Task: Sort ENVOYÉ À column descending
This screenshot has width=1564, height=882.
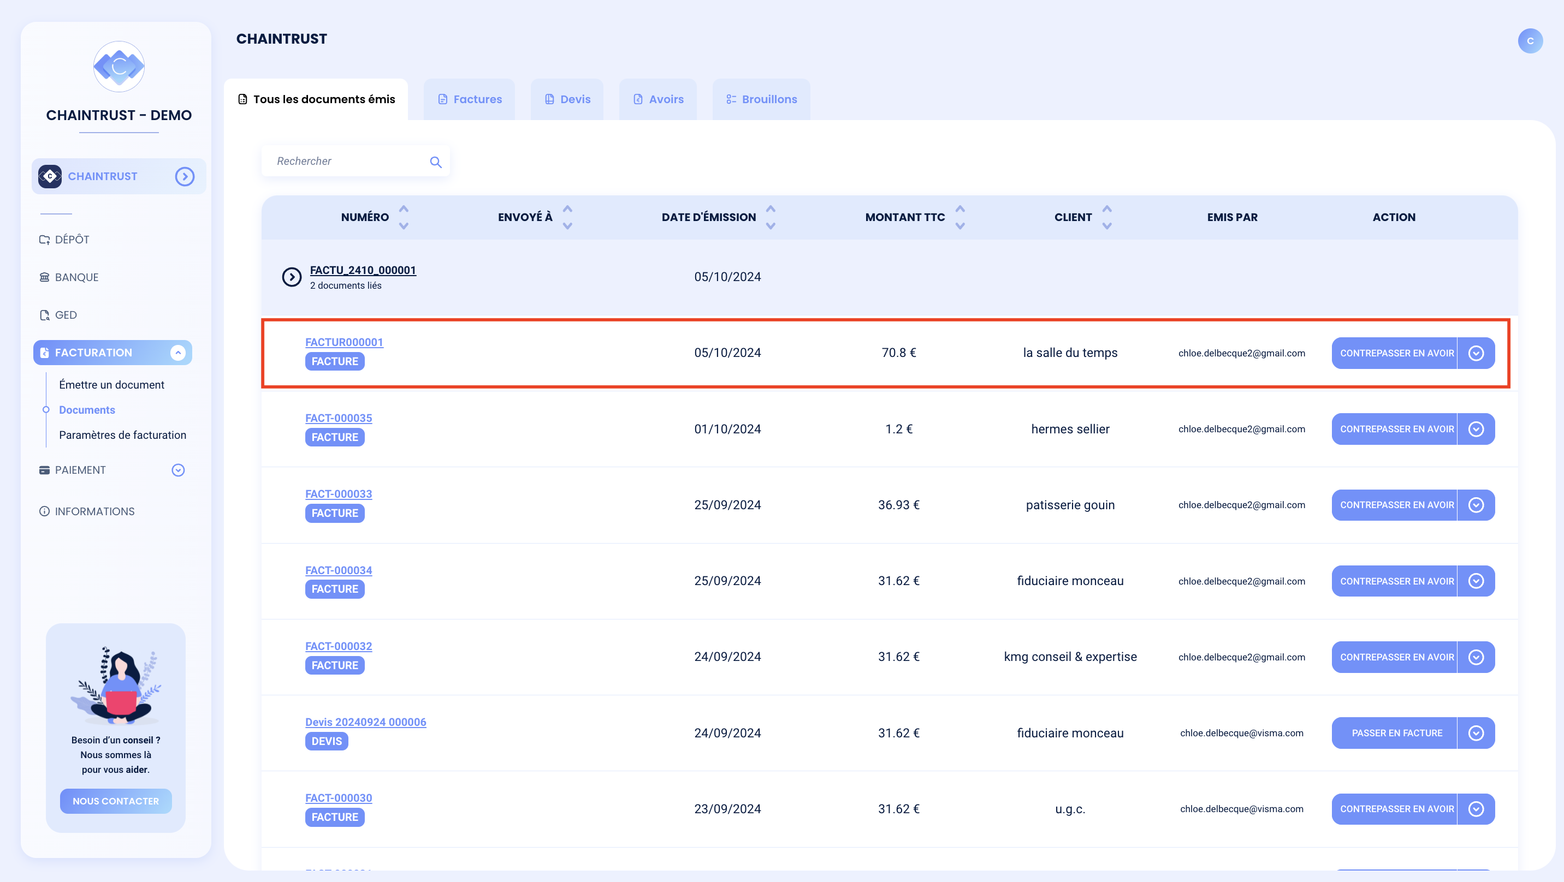Action: point(568,226)
